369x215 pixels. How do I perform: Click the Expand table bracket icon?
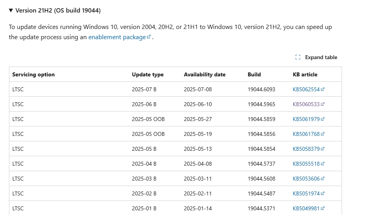click(x=298, y=57)
